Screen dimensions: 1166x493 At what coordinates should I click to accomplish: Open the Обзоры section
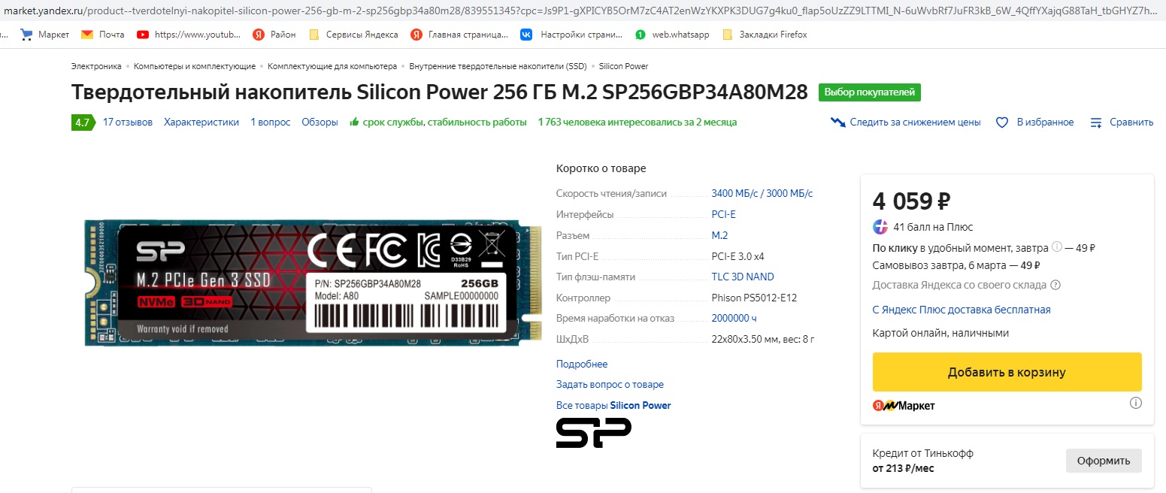click(320, 122)
